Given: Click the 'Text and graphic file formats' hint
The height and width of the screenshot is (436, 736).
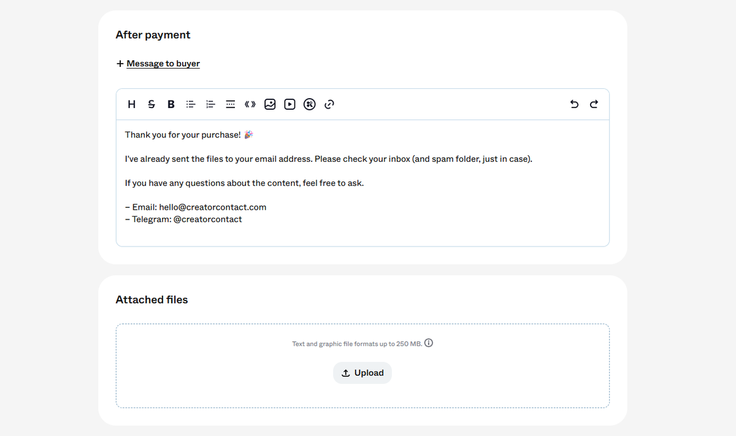Looking at the screenshot, I should (x=357, y=344).
